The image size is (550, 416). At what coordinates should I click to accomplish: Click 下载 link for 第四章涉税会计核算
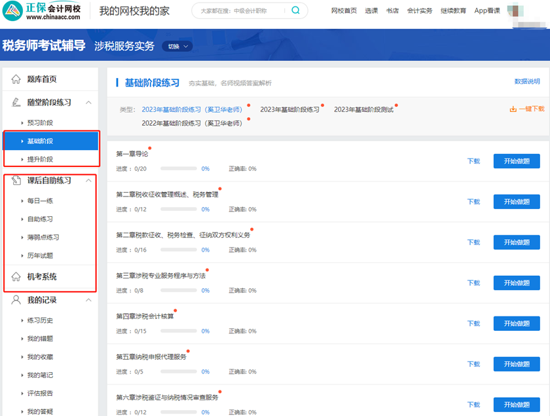473,323
